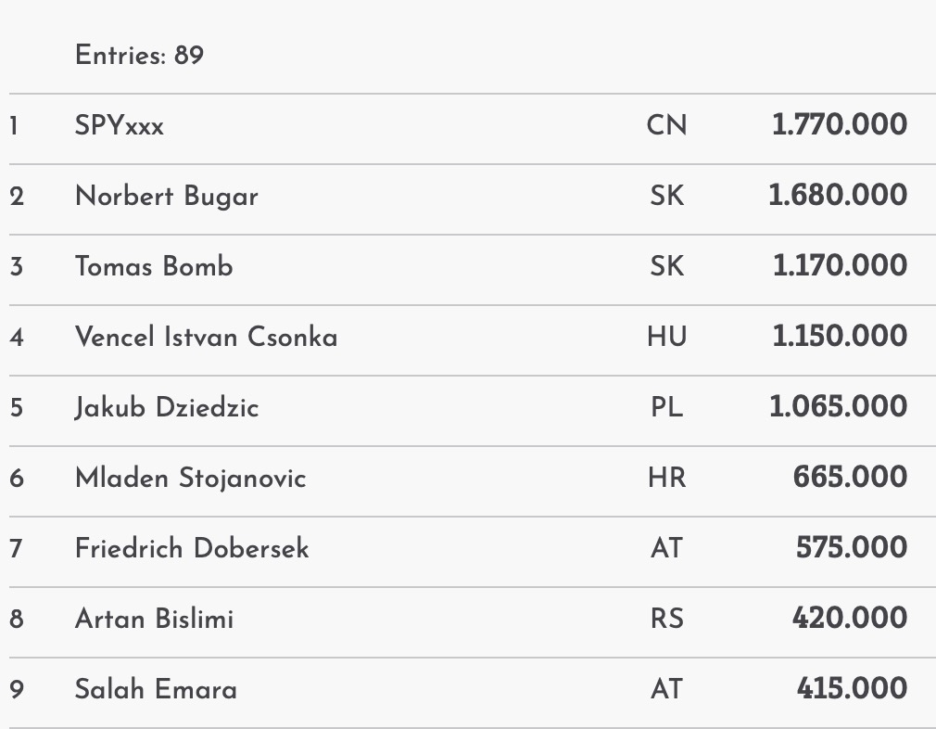Screen dimensions: 936x729
Task: Select the PL country code
Action: pos(666,407)
